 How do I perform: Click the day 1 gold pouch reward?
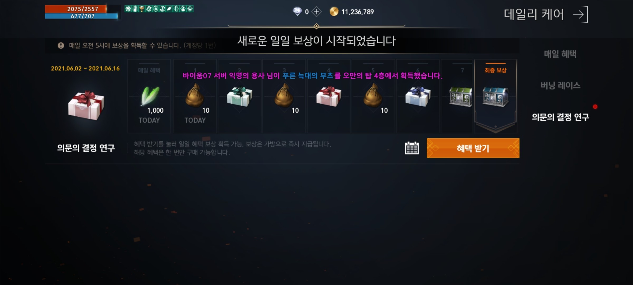(x=195, y=96)
